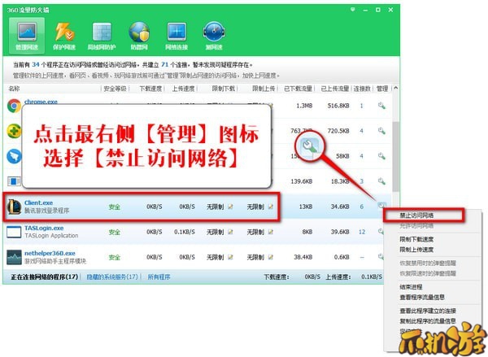488x357 pixels.
Task: Open the title bar skin menu icon
Action: 353,10
